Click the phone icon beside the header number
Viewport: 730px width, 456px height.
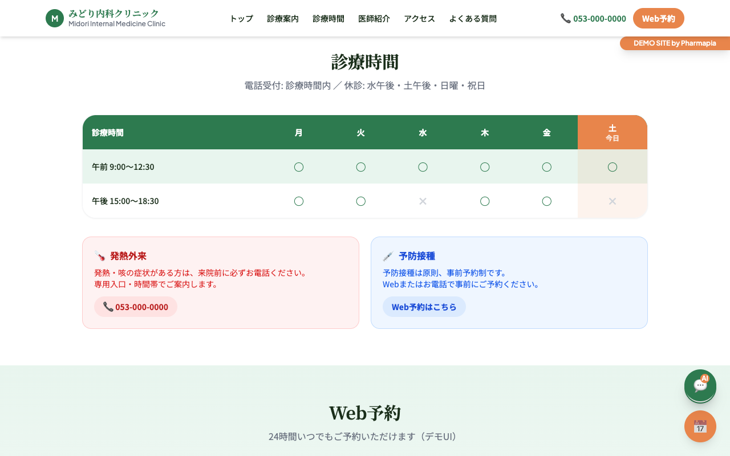click(565, 18)
